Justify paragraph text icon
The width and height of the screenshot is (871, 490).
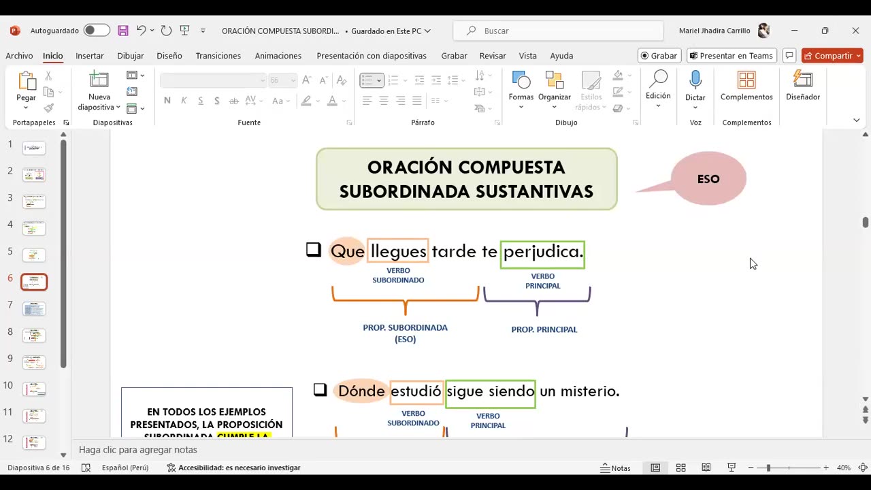tap(416, 101)
